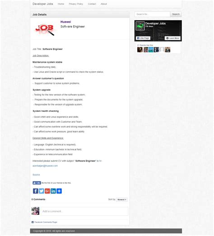
Task: Focus the Search for input field
Action: pyautogui.click(x=152, y=14)
